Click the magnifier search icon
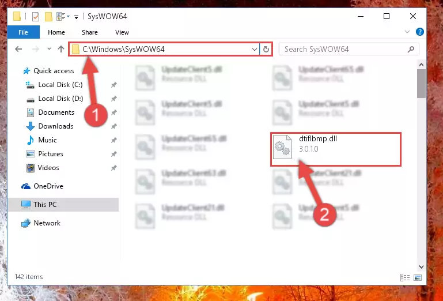The height and width of the screenshot is (301, 443). pos(411,49)
